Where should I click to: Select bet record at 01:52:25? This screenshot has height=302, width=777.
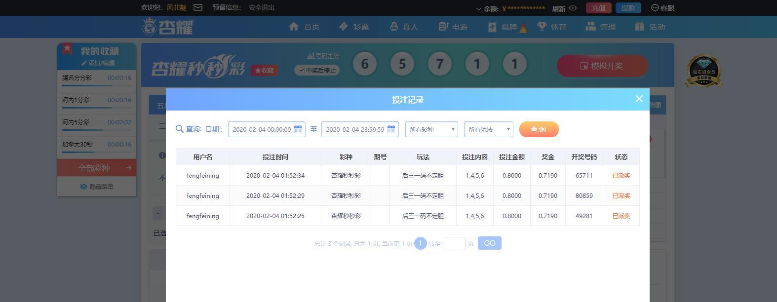pyautogui.click(x=407, y=216)
